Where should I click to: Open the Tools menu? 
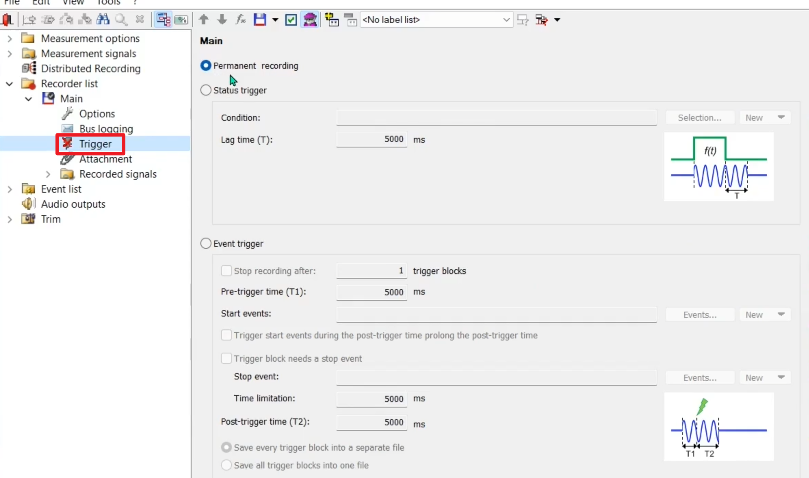pos(109,3)
